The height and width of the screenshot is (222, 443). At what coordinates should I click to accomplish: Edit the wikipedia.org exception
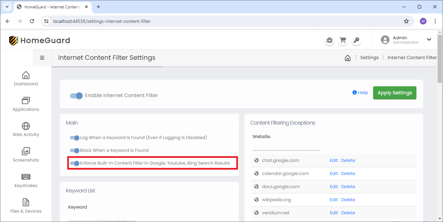click(334, 199)
